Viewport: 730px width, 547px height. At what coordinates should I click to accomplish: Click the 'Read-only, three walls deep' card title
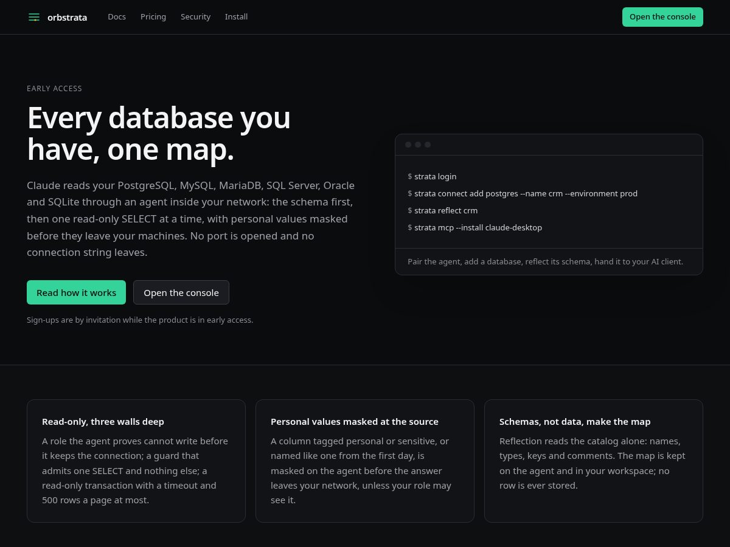(103, 421)
